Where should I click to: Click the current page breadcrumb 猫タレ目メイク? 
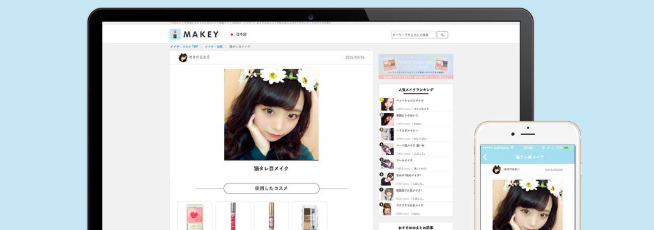(240, 47)
